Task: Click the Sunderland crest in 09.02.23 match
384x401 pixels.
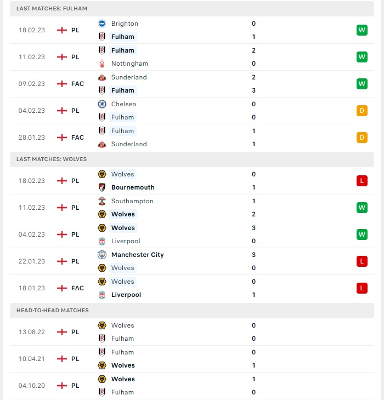Action: (102, 77)
